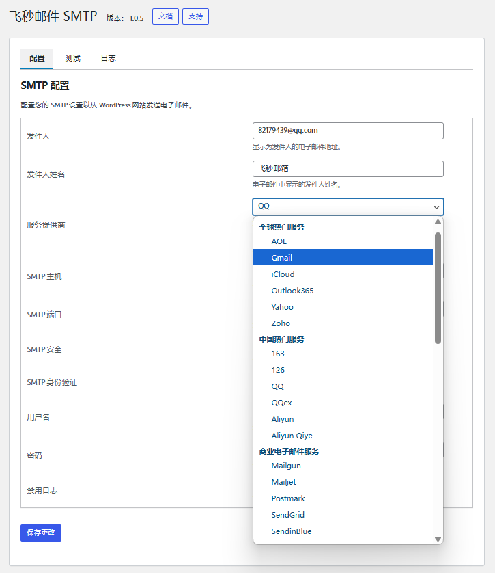Choose Aliyun Qiye from the list

pyautogui.click(x=343, y=436)
